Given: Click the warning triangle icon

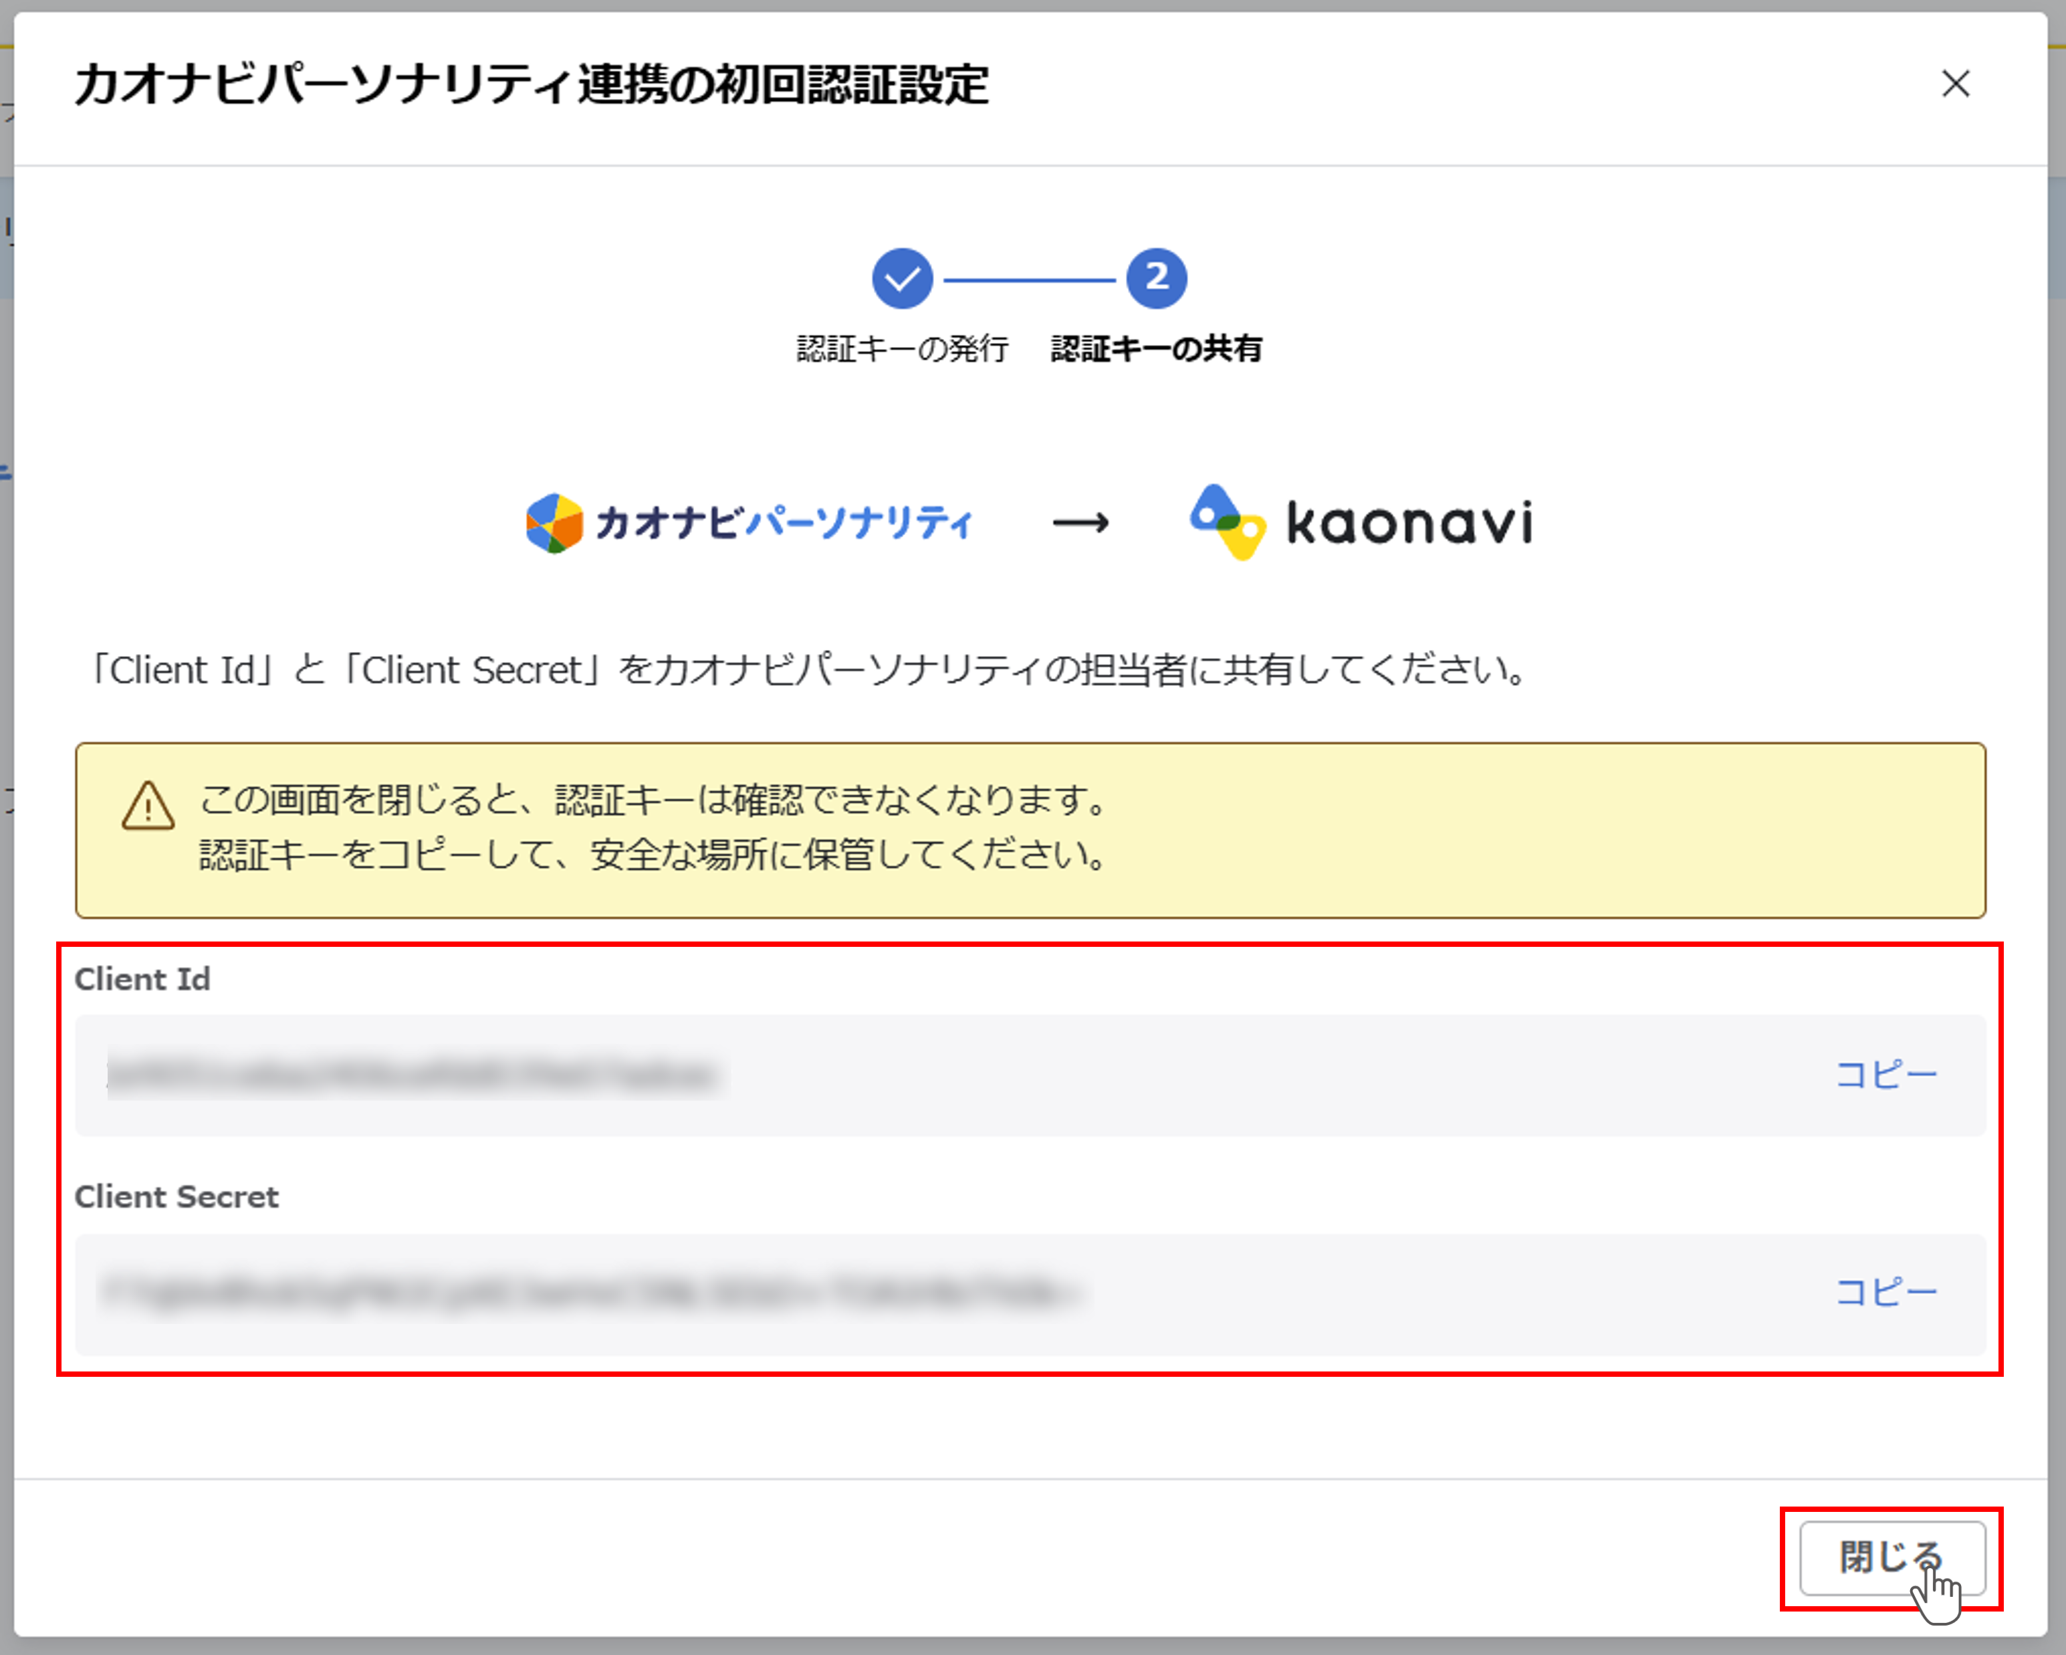Looking at the screenshot, I should 148,805.
